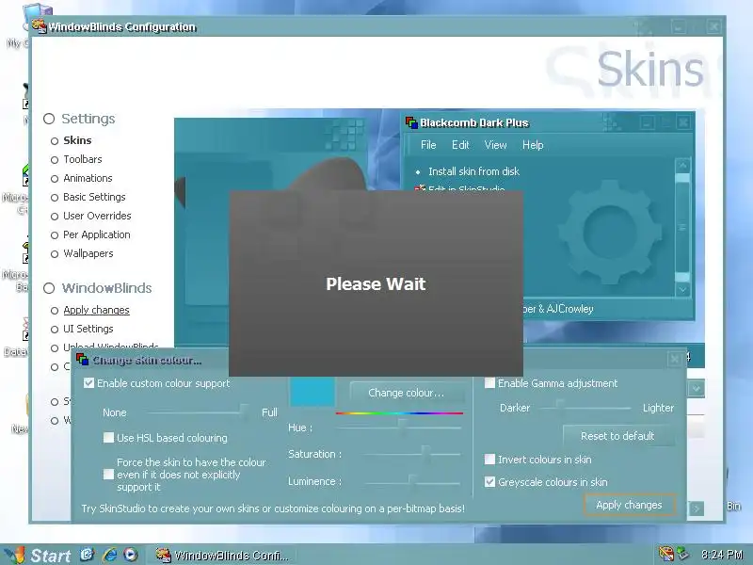This screenshot has height=565, width=753.
Task: Click the Luminence slider
Action: point(411,481)
